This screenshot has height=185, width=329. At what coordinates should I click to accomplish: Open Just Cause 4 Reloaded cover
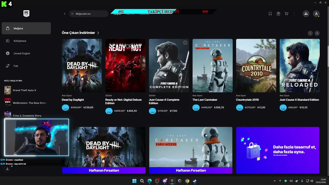click(300, 66)
